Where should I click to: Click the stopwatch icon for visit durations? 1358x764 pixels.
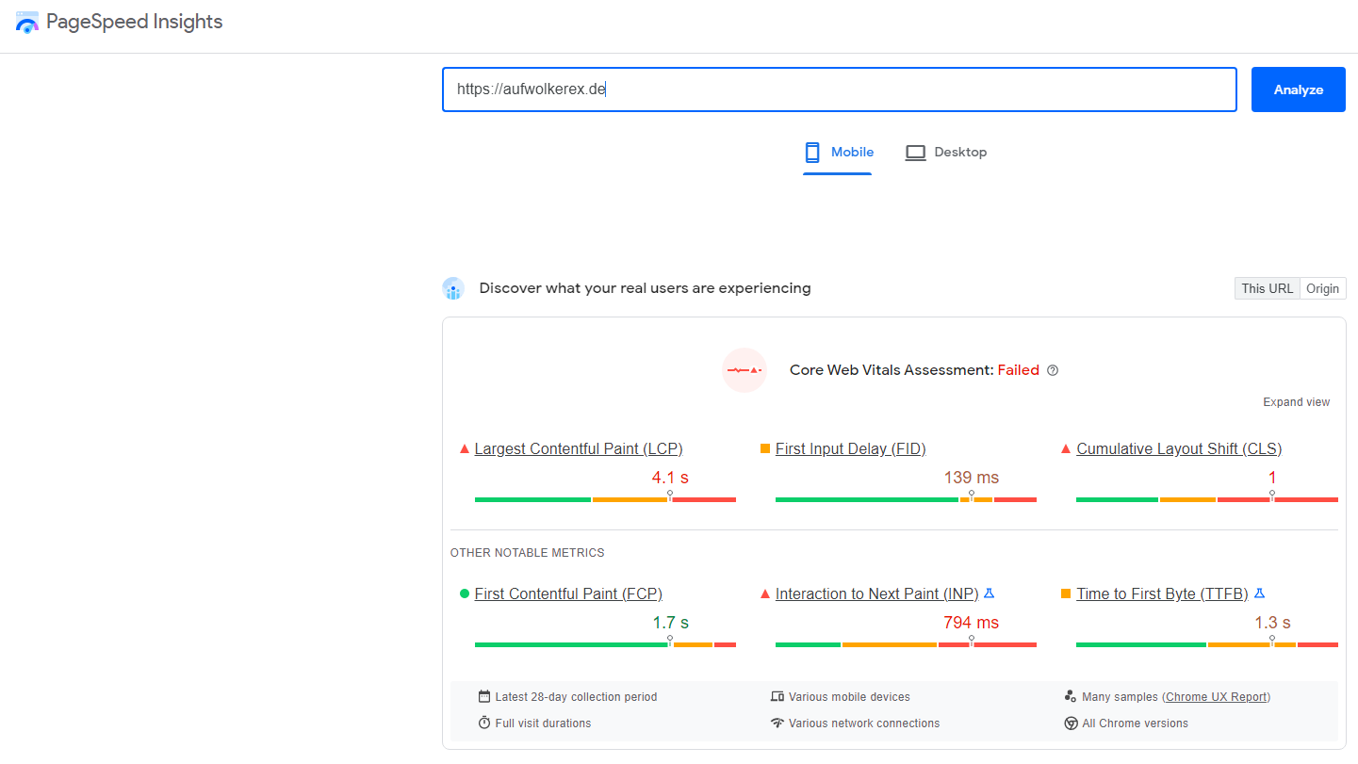(x=484, y=723)
